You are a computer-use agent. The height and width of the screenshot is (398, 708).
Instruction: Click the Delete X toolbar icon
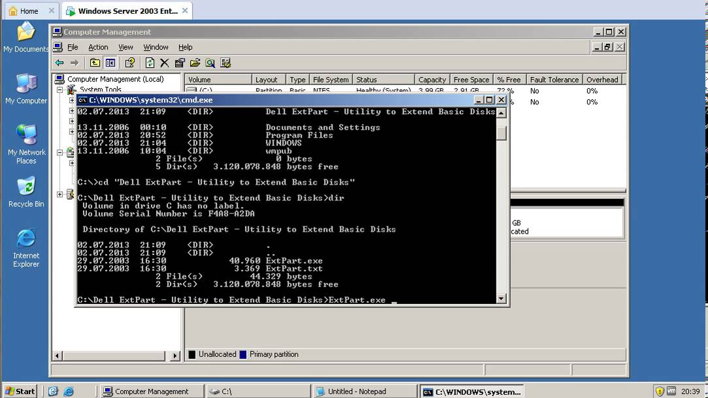[165, 63]
